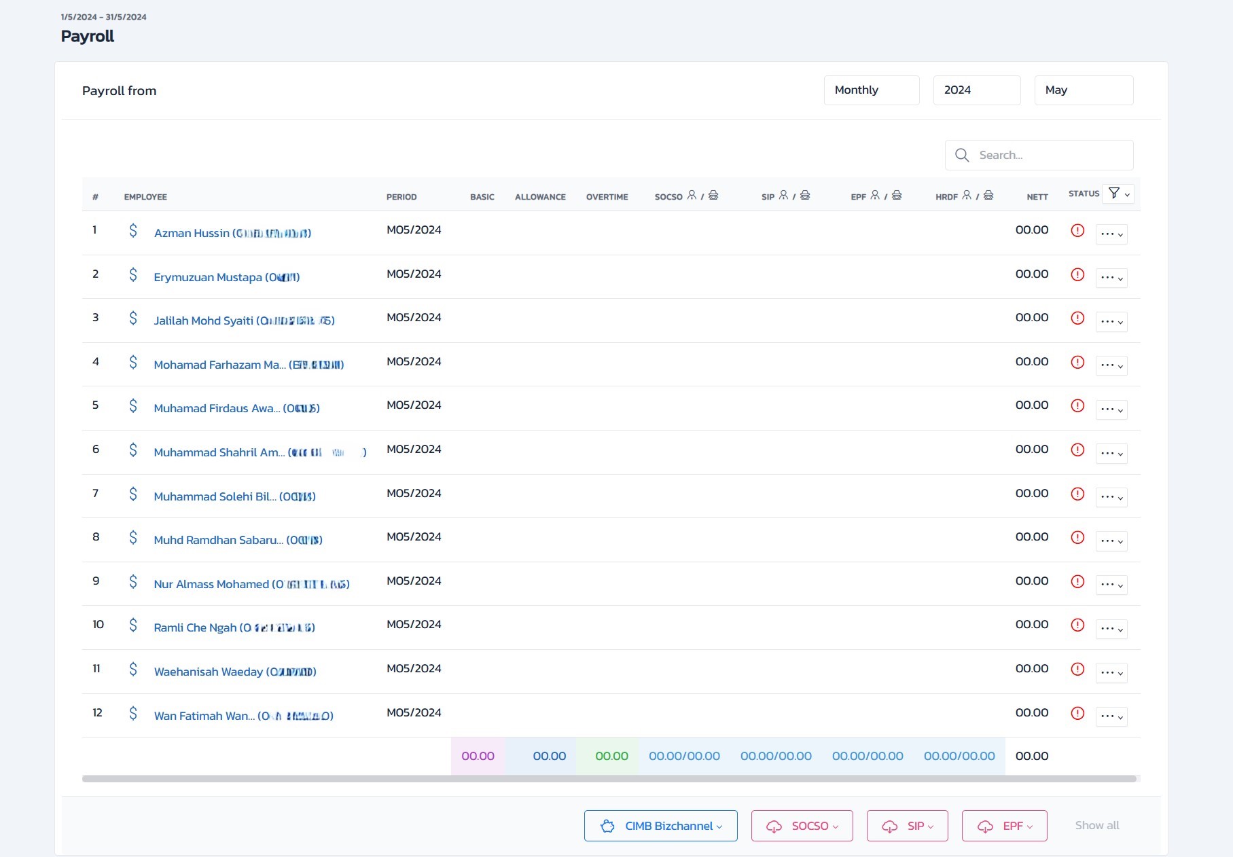Viewport: 1233px width, 857px height.
Task: Click the dollar icon beside Azman Hussin
Action: click(x=133, y=231)
